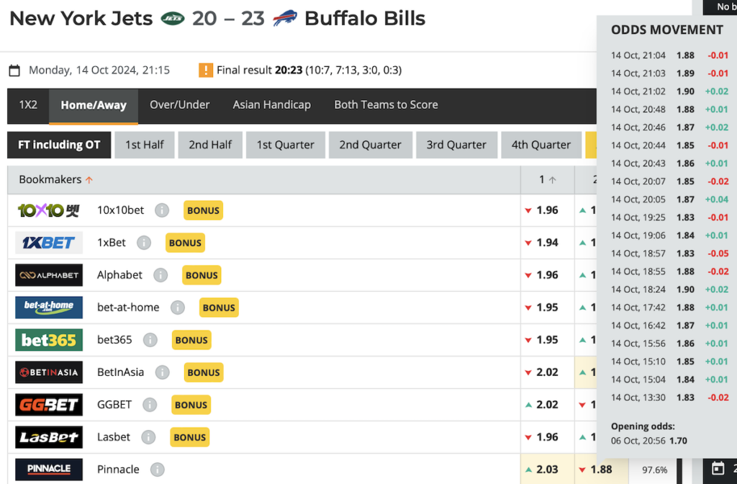Select the 1st Half period filter

[x=145, y=145]
